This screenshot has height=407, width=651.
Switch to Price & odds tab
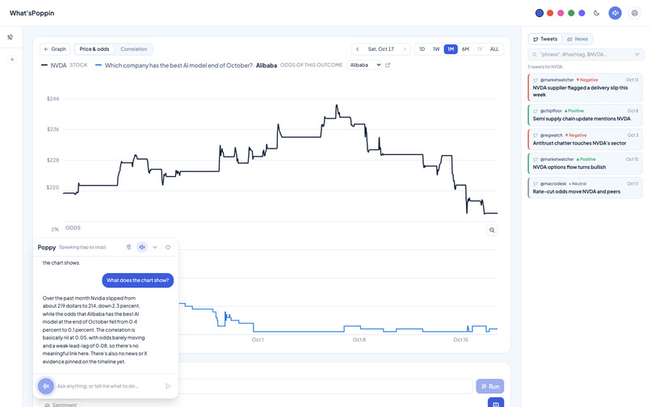94,49
